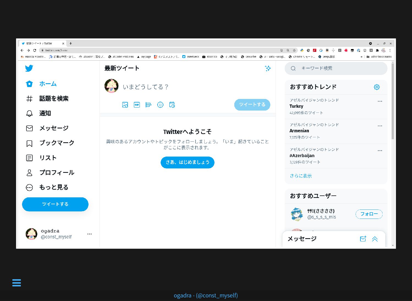The height and width of the screenshot is (301, 412).
Task: Click さあ、はじめましょう button
Action: click(x=188, y=162)
